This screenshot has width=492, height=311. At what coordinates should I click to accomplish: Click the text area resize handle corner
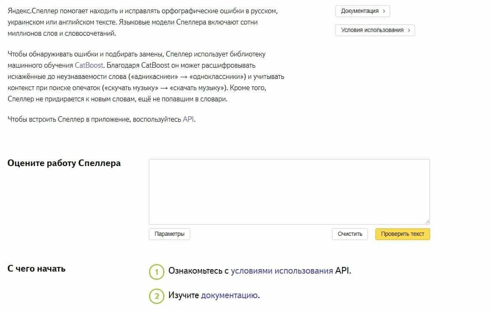click(x=427, y=221)
